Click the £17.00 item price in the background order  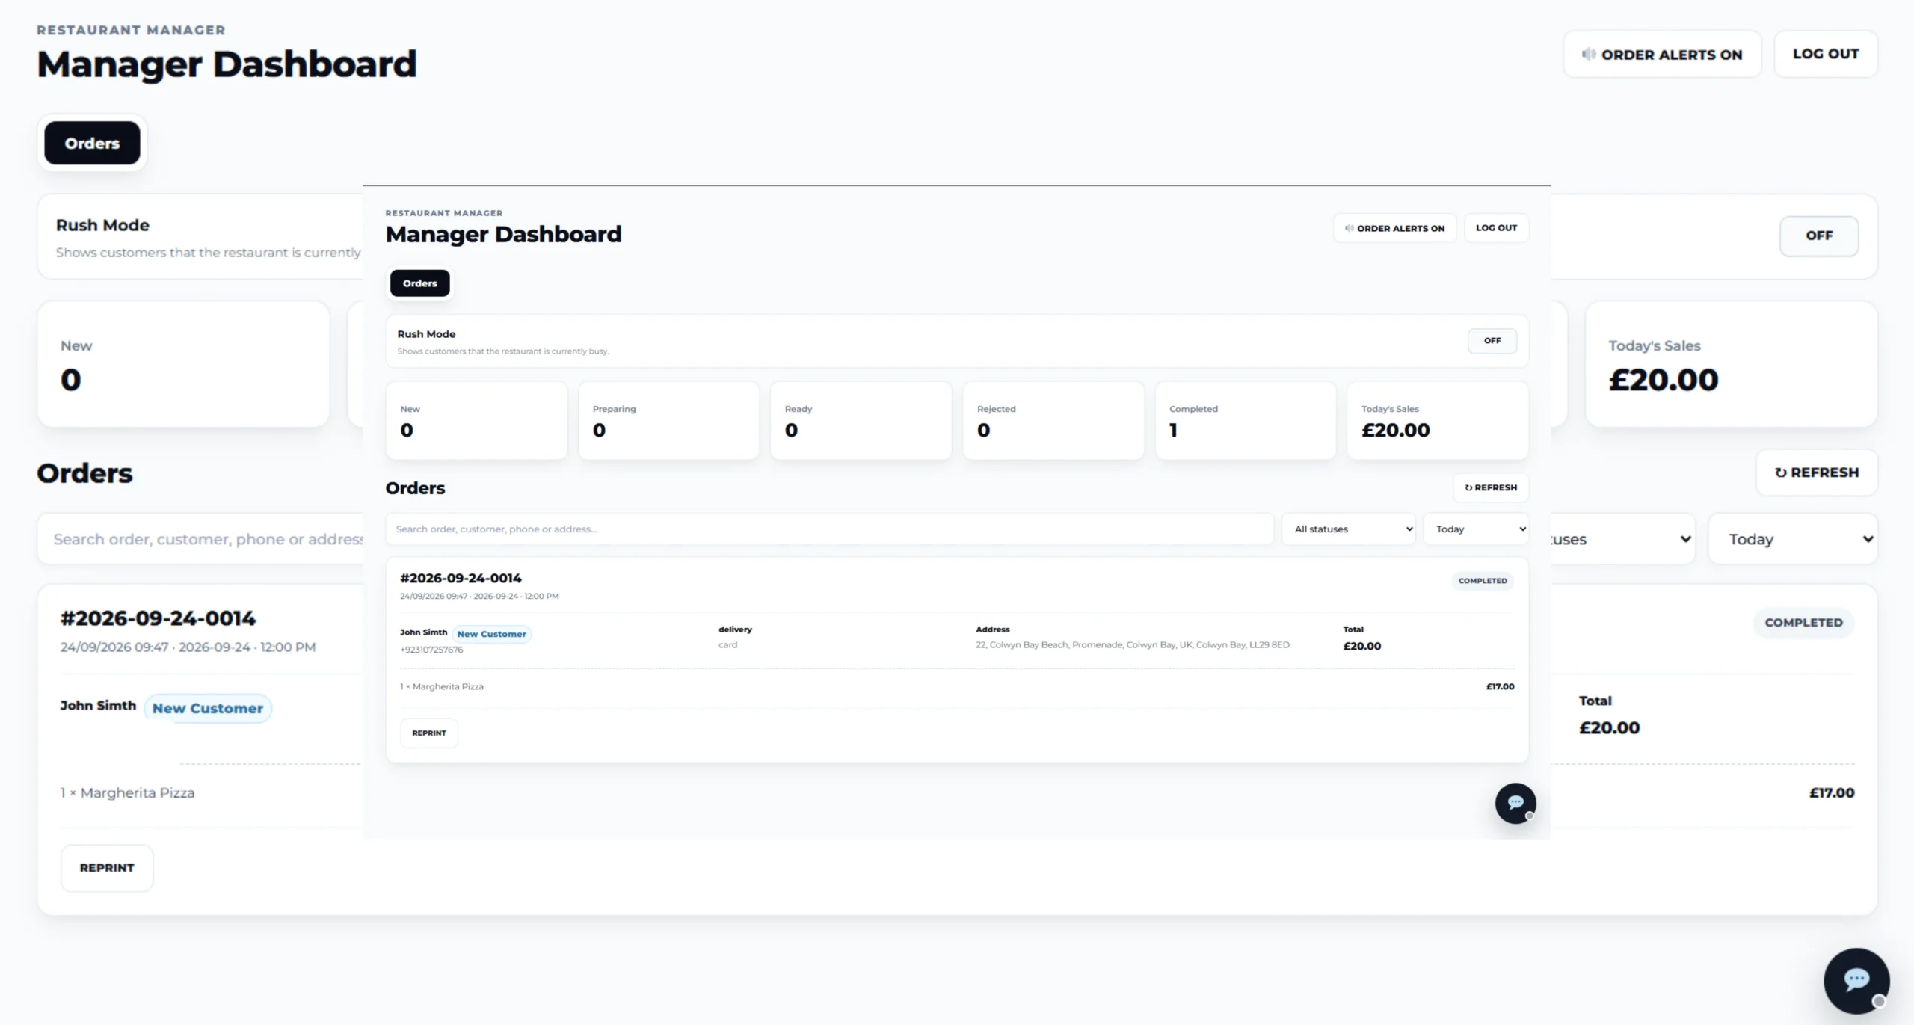[1831, 792]
